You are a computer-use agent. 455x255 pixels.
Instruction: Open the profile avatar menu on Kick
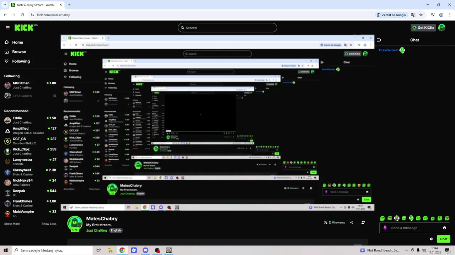coord(442,28)
